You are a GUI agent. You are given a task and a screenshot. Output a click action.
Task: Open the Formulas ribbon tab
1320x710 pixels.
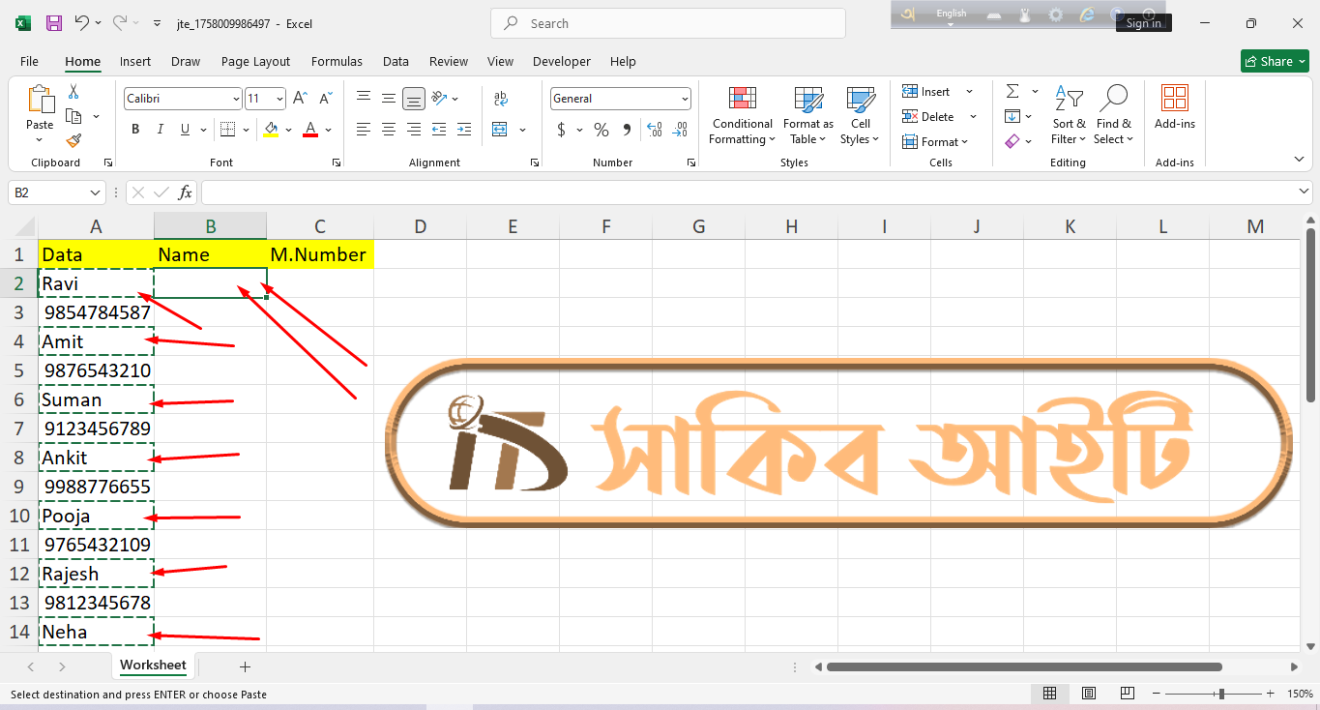(337, 61)
